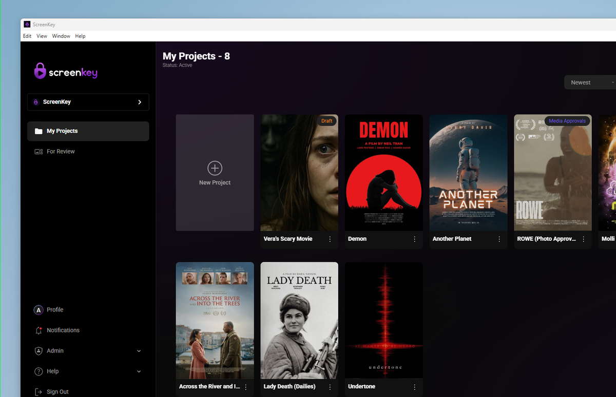Expand the Help section chevron
Image resolution: width=616 pixels, height=397 pixels.
(139, 371)
